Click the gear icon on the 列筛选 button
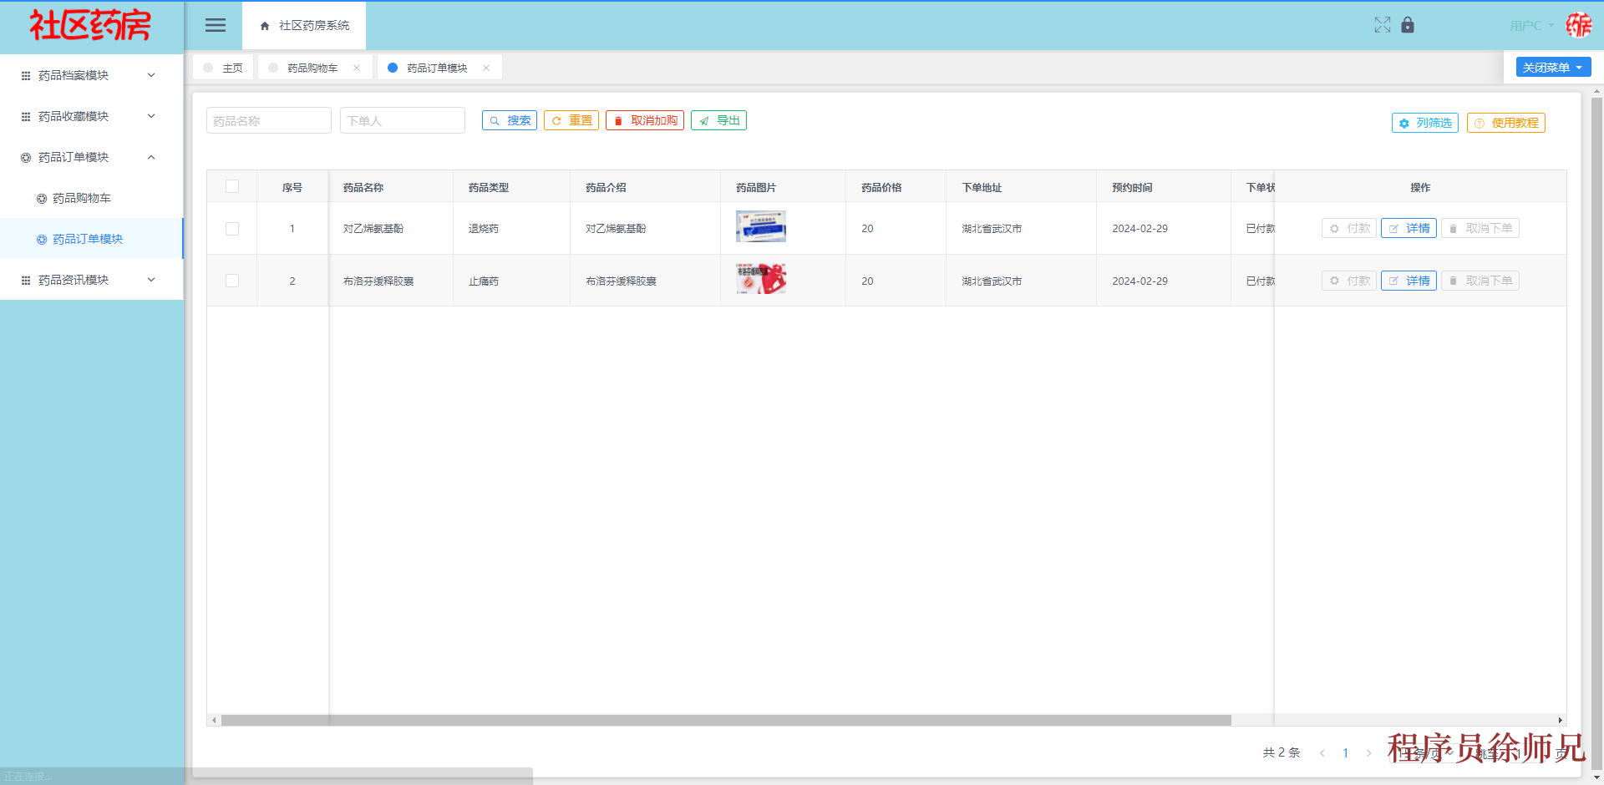 [x=1403, y=123]
